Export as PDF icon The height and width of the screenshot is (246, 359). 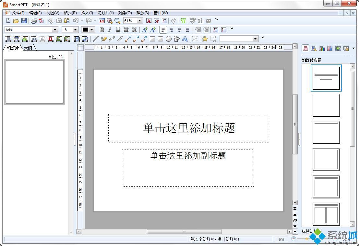pos(41,21)
